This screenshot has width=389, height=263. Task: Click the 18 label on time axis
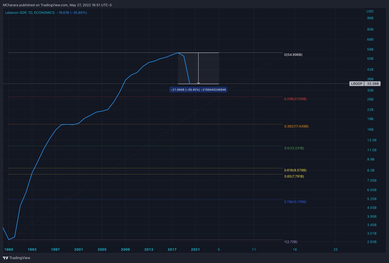[x=295, y=249]
